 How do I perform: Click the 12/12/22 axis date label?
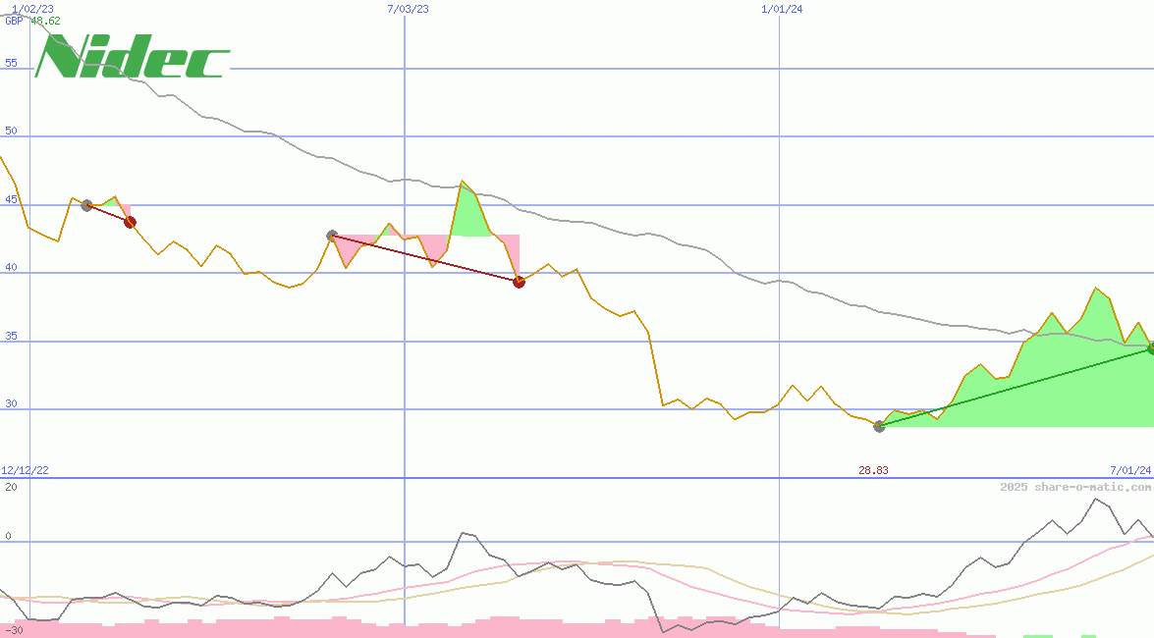(x=26, y=469)
